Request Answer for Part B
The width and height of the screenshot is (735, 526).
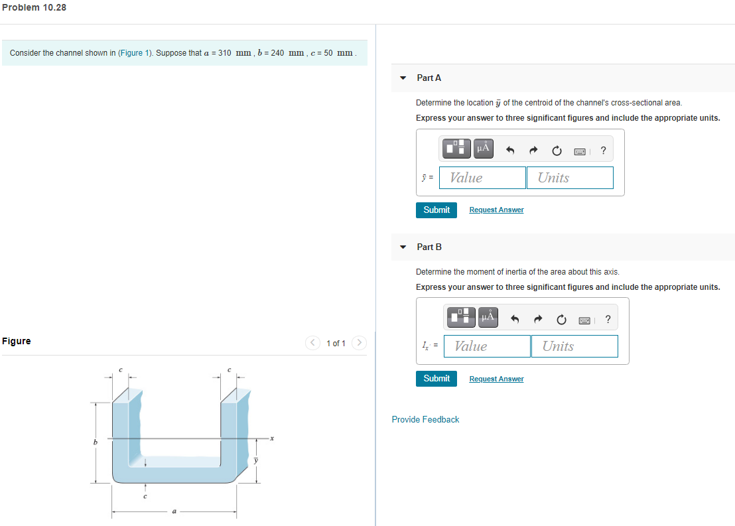tap(496, 379)
